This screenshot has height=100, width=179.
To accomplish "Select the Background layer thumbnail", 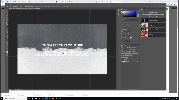I will [124, 61].
